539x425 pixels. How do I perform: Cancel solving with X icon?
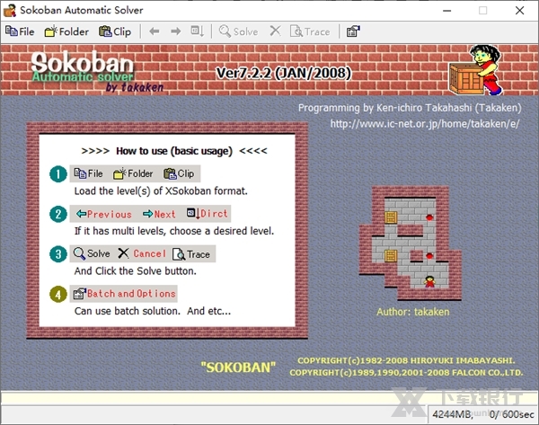pyautogui.click(x=275, y=31)
